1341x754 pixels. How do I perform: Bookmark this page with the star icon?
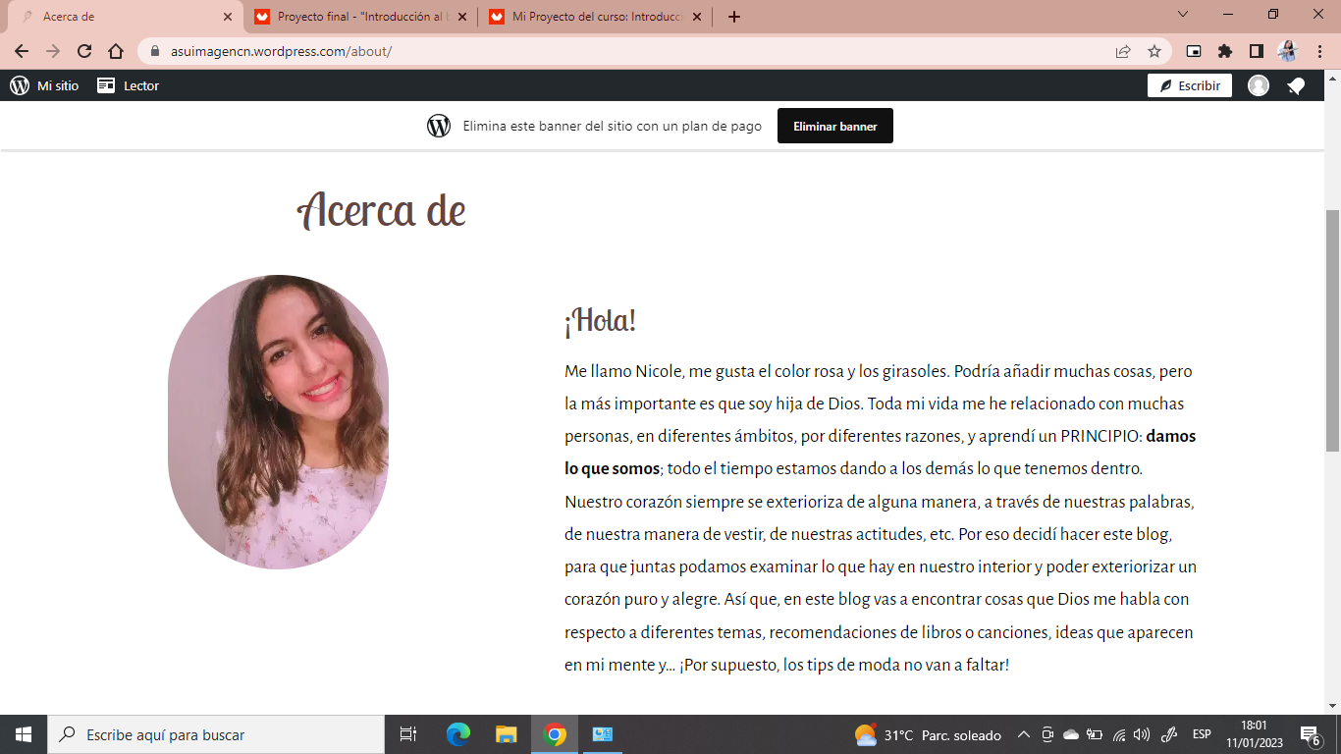coord(1154,51)
